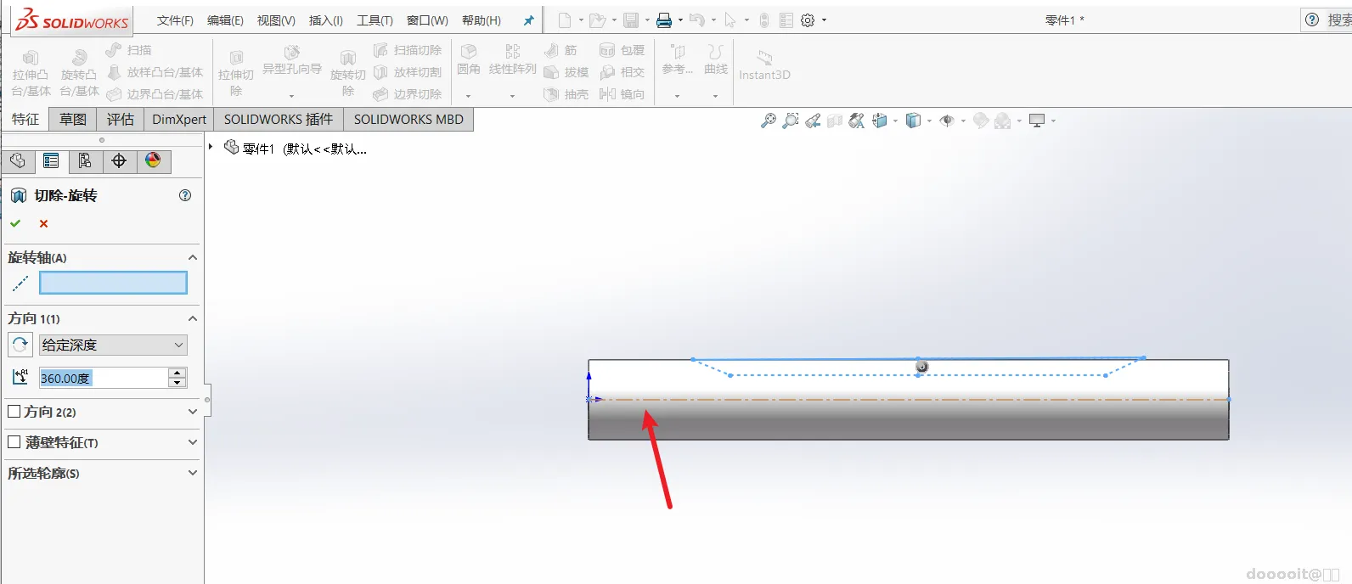Open help for the 切除-旋转 property manager
This screenshot has height=584, width=1352.
185,195
